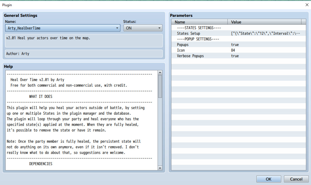Click the Help scrollbar thumb
The width and height of the screenshot is (311, 185).
[x=160, y=86]
